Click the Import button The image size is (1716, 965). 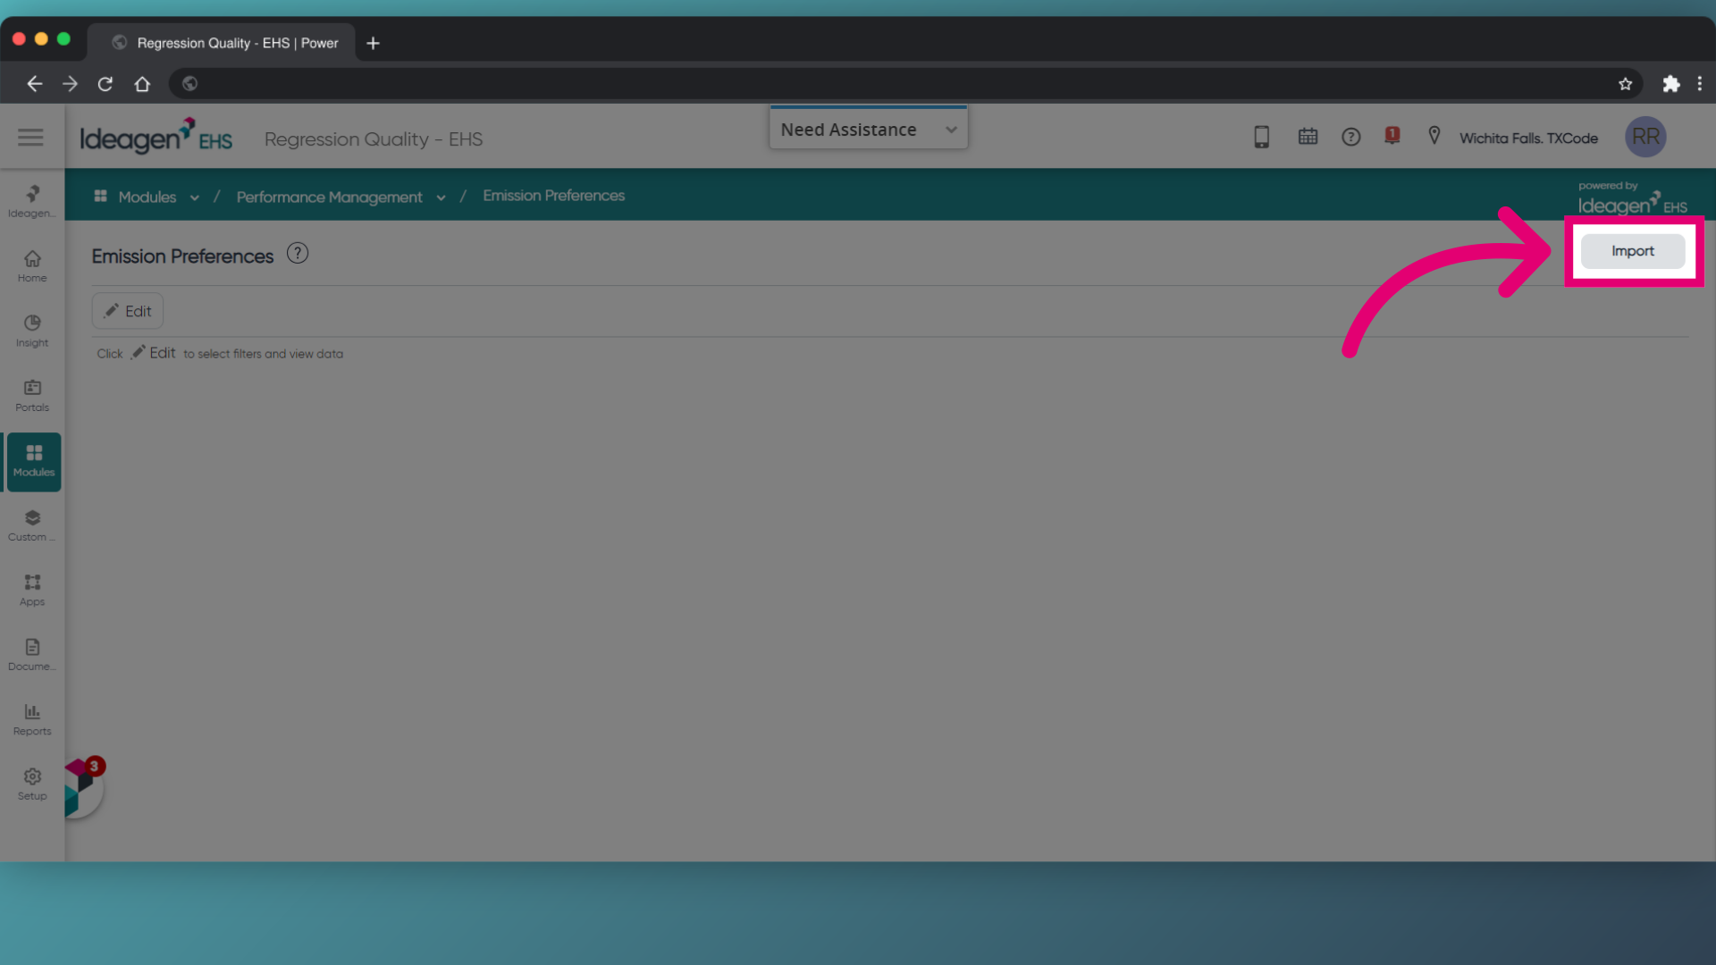pos(1632,251)
